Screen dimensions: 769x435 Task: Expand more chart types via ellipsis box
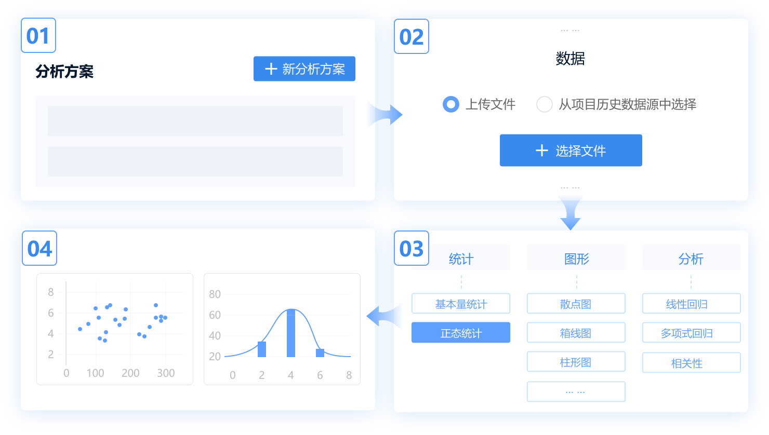(x=576, y=391)
